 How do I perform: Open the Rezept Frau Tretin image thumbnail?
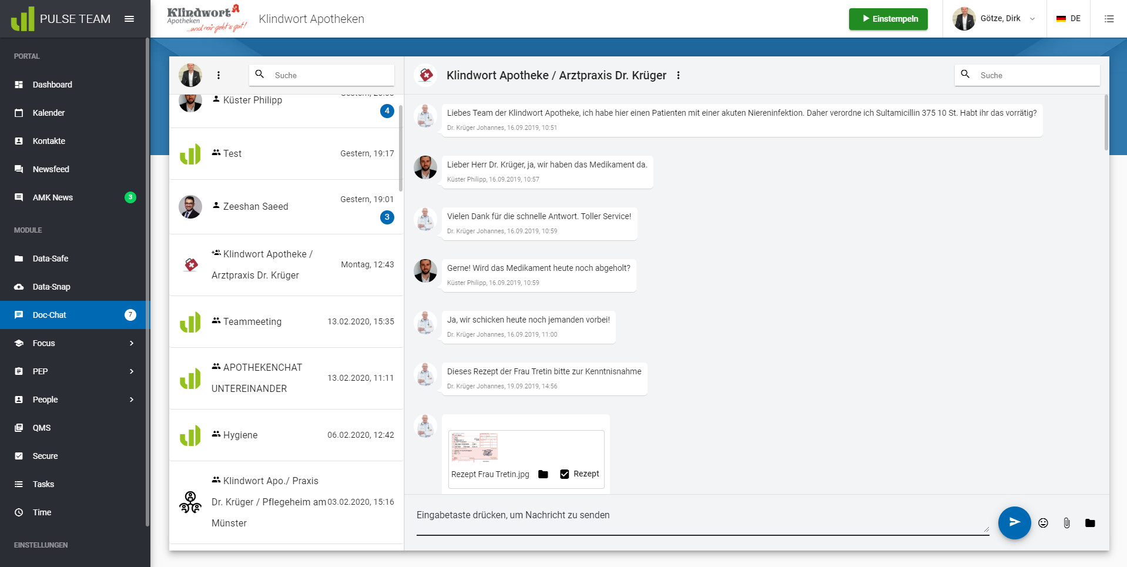pyautogui.click(x=475, y=448)
